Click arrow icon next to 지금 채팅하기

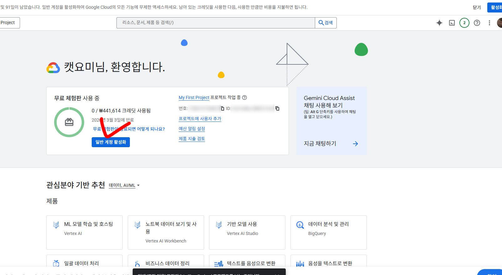[356, 144]
